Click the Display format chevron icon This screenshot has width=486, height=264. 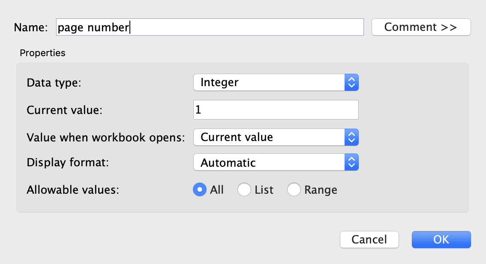[351, 162]
